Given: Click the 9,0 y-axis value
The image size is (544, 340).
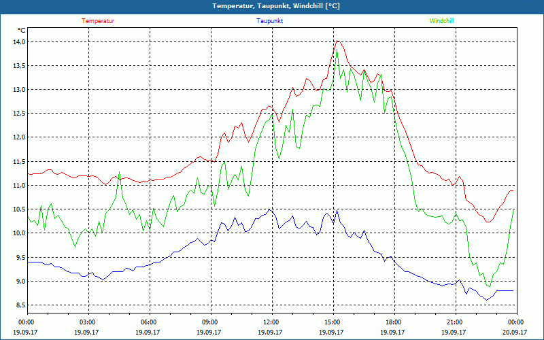Looking at the screenshot, I should coord(20,282).
